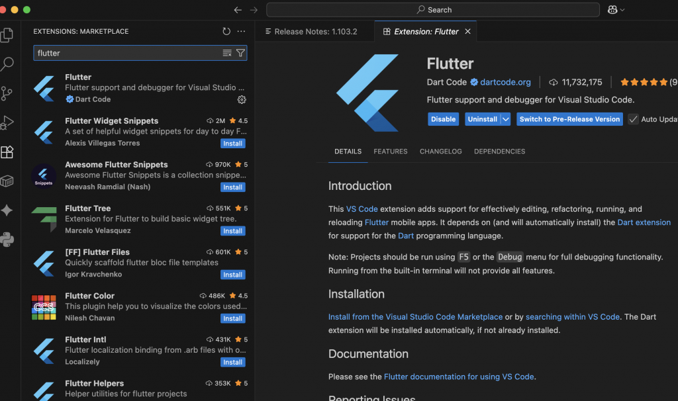Open the Explorer view in activity bar

(7, 34)
